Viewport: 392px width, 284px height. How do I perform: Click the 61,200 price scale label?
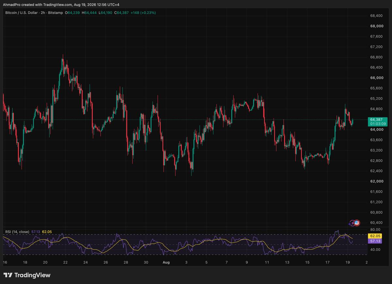tap(377, 202)
